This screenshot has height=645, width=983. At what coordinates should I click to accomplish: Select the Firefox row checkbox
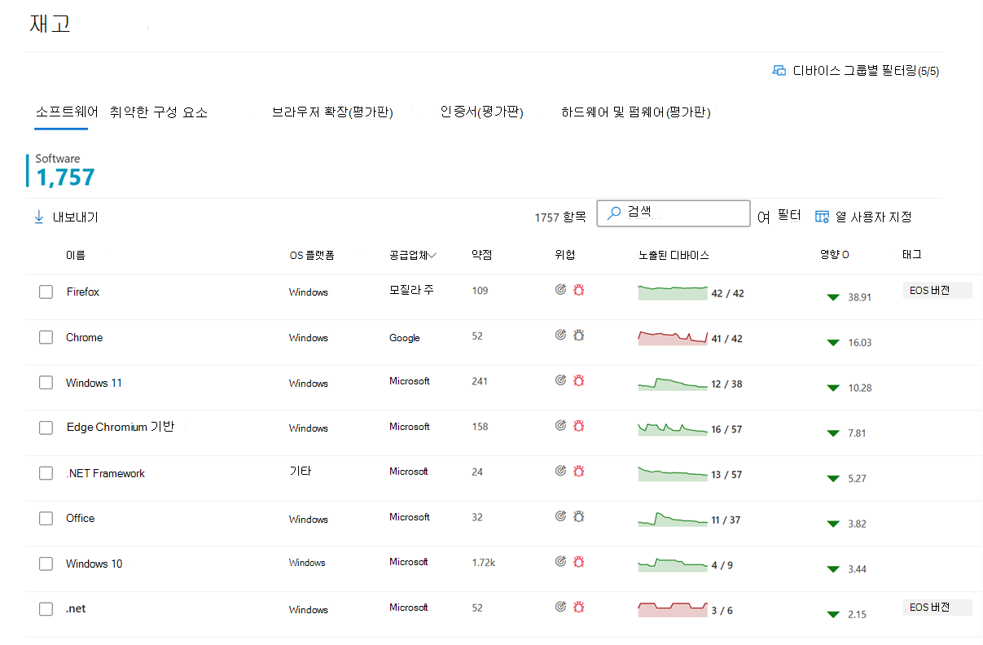pyautogui.click(x=46, y=292)
